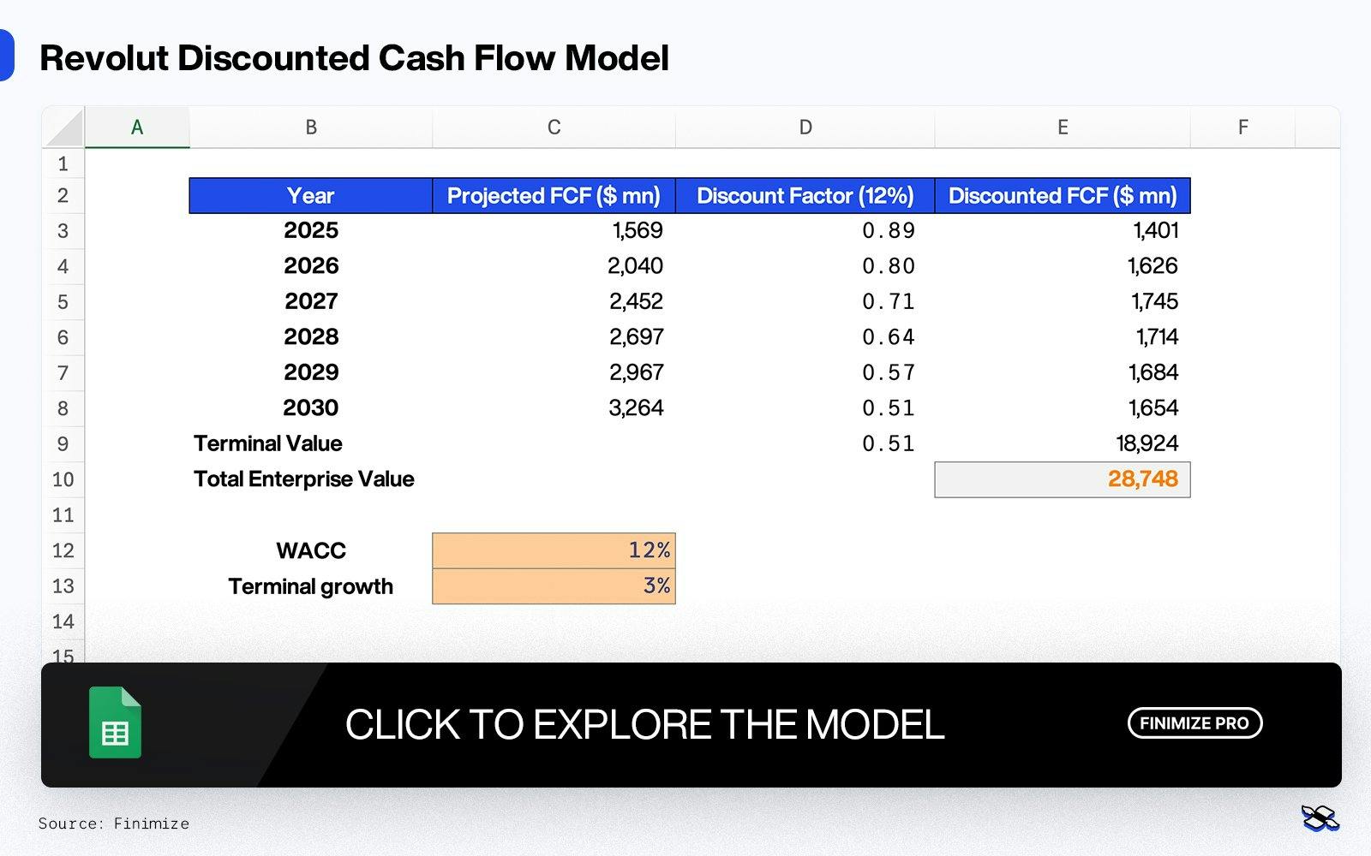Viewport: 1371px width, 856px height.
Task: Select row 12 header
Action: click(x=63, y=550)
